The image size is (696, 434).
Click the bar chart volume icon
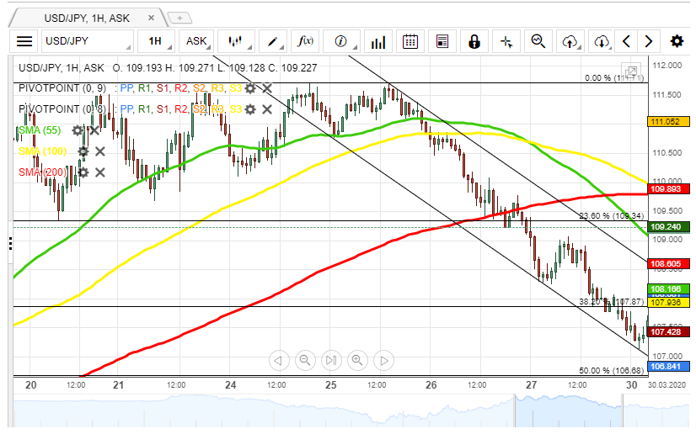378,41
